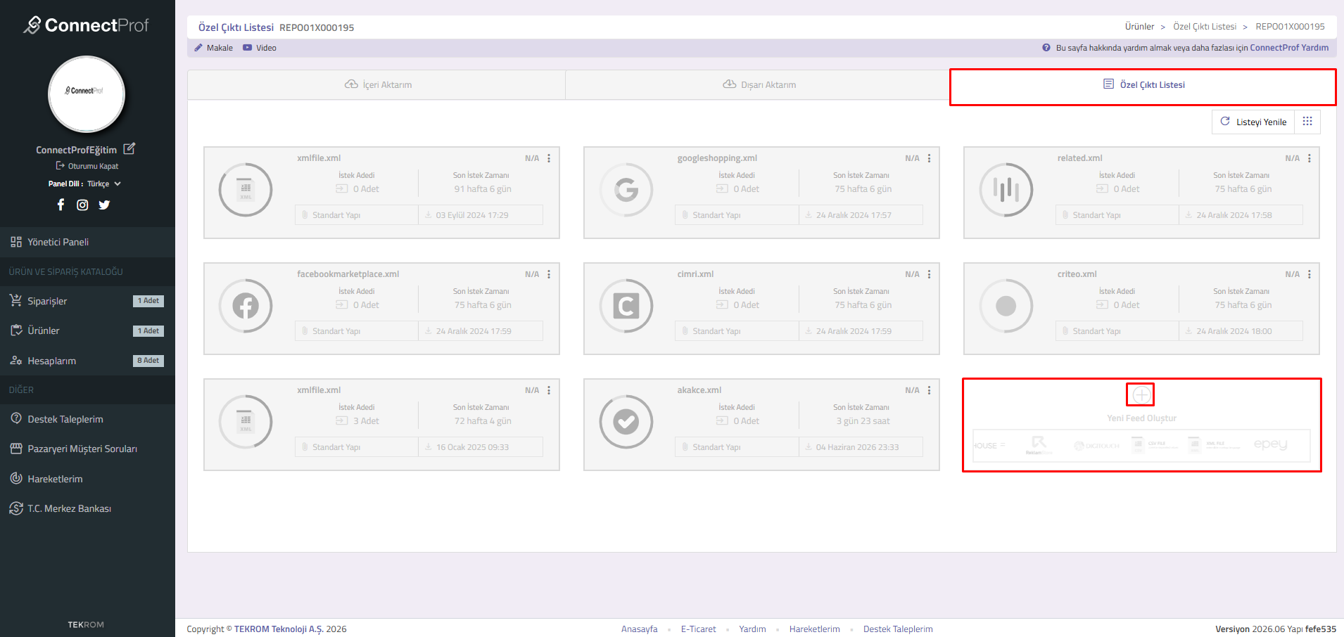The width and height of the screenshot is (1344, 637).
Task: Click the Facebook social icon in sidebar
Action: point(61,205)
